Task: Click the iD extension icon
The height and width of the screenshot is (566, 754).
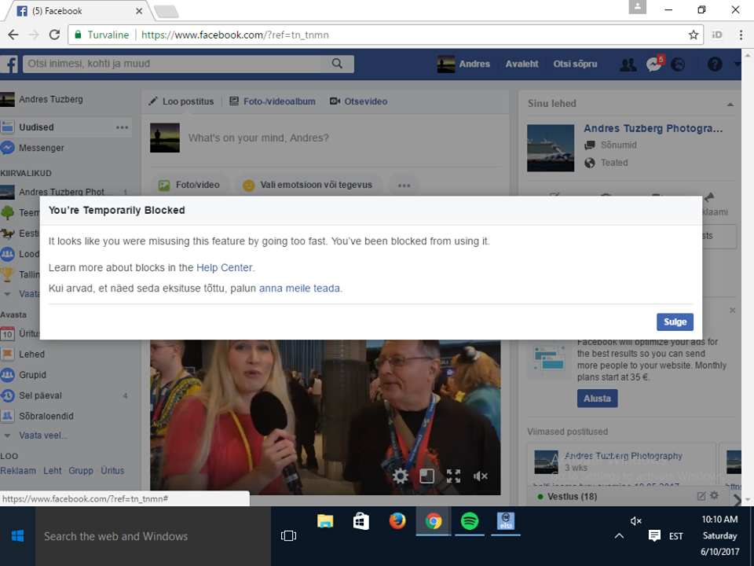Action: (x=717, y=35)
